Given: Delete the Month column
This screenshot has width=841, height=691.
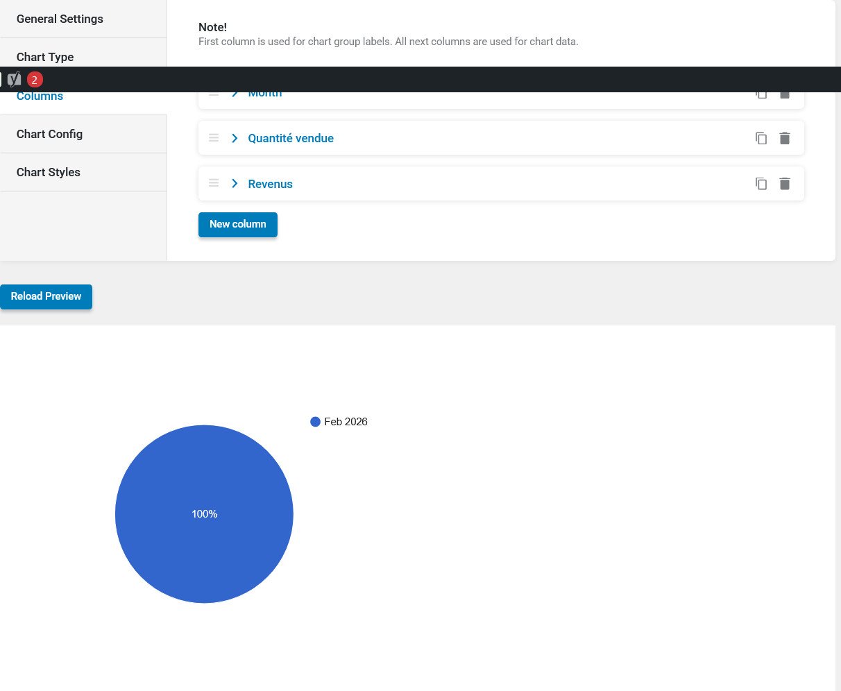Looking at the screenshot, I should [785, 94].
